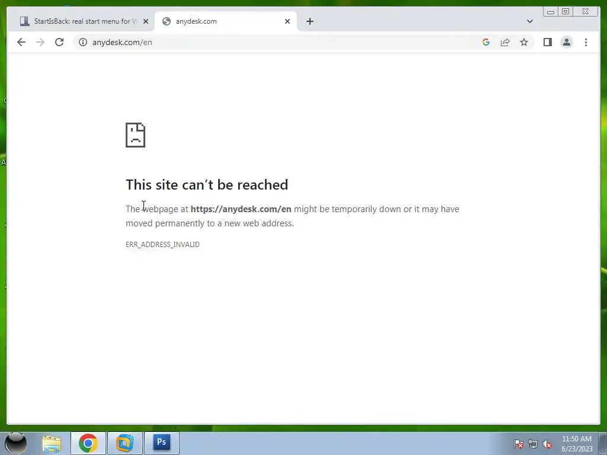Expand the tab search chevron
Image resolution: width=607 pixels, height=455 pixels.
529,21
